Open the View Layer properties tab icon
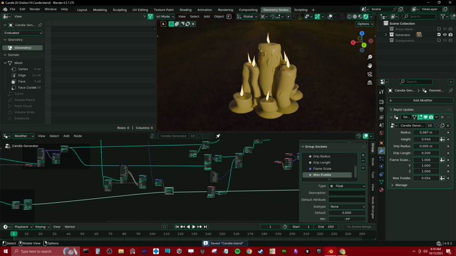 [381, 117]
